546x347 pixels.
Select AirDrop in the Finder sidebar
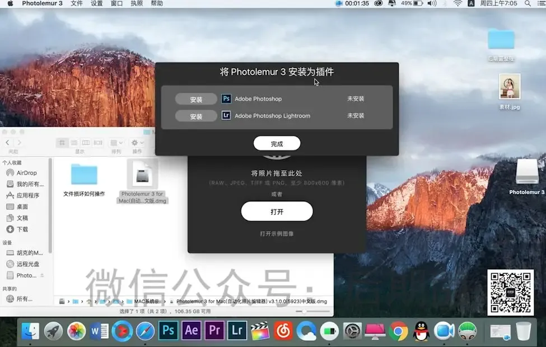click(x=26, y=172)
